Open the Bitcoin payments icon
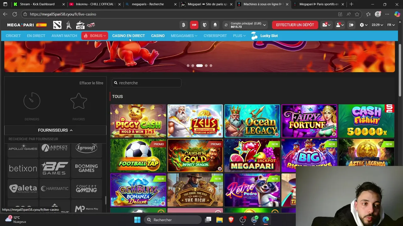This screenshot has height=226, width=403. click(x=184, y=25)
